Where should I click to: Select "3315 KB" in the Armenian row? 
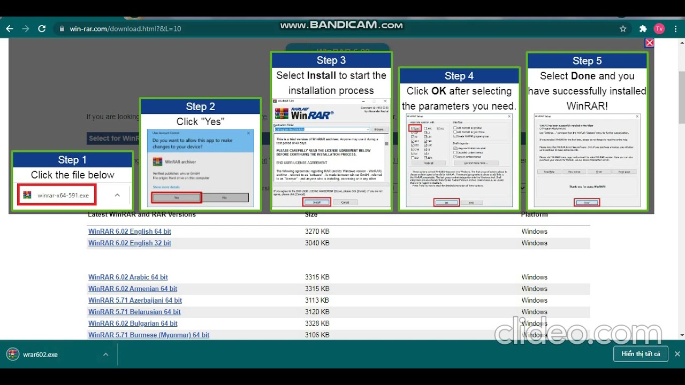coord(317,289)
